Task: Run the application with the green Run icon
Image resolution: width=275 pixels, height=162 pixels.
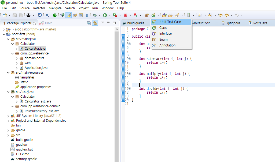Action: pyautogui.click(x=105, y=15)
